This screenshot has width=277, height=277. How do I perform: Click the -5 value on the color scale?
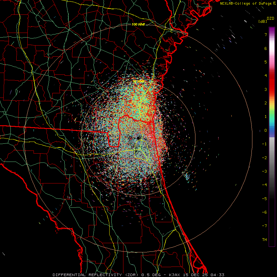point(264,199)
